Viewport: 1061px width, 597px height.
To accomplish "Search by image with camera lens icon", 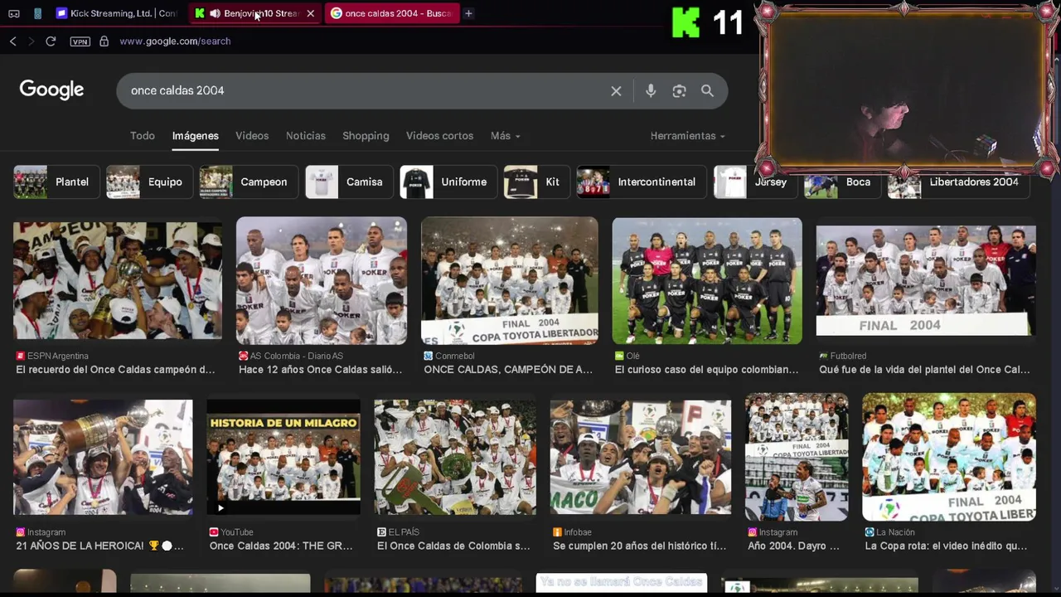I will click(x=679, y=91).
